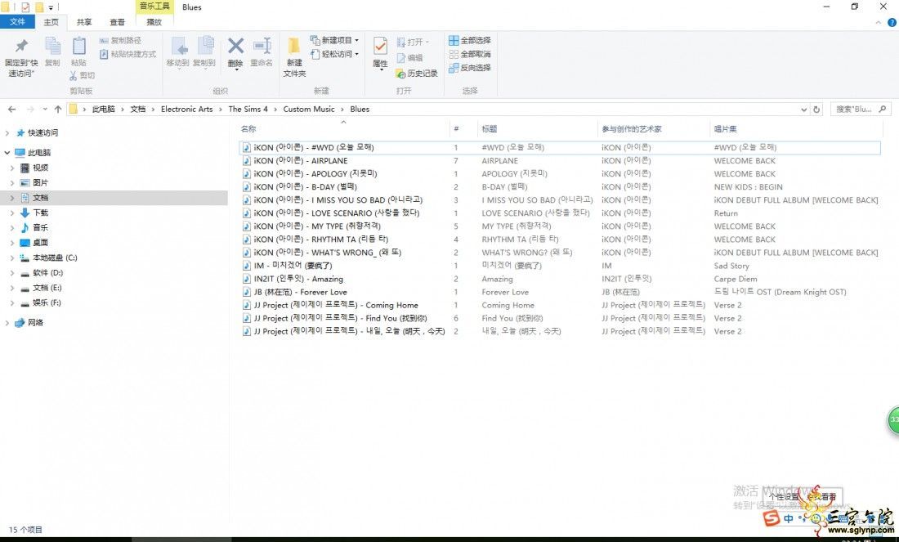Select Videos (视频) in navigation pane
899x542 pixels.
point(41,168)
